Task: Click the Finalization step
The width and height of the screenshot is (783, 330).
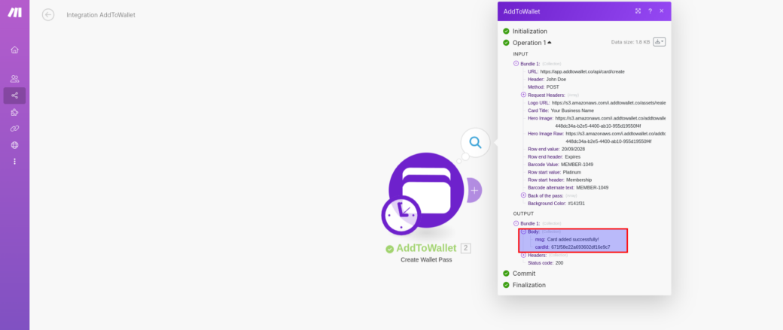Action: [529, 285]
